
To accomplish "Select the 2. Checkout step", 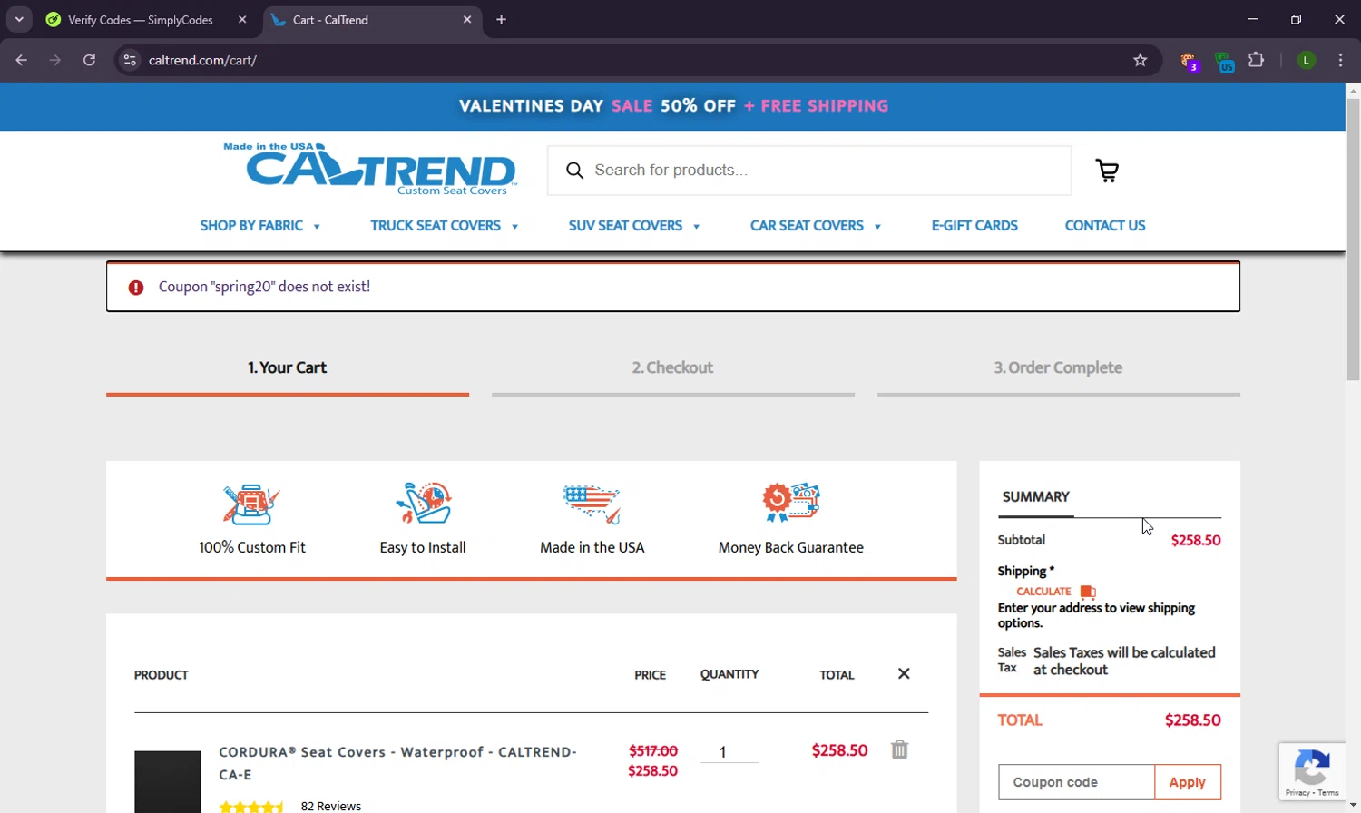I will click(x=673, y=367).
